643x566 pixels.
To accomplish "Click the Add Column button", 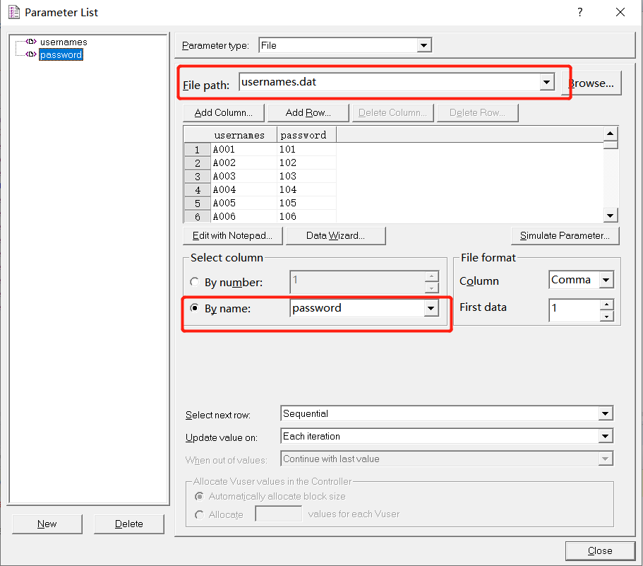I will (223, 112).
